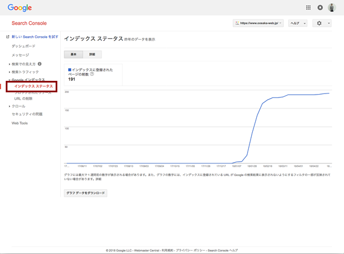Select インデックス ステータス in sidebar
This screenshot has width=344, height=254.
click(33, 87)
